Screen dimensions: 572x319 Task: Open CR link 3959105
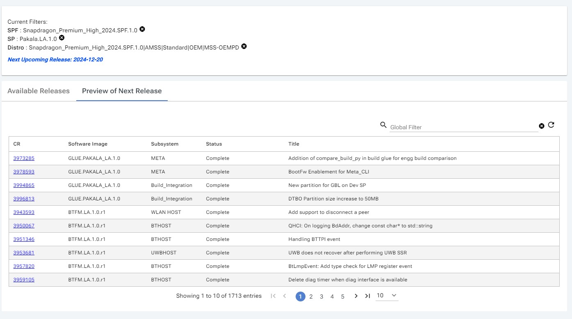click(x=24, y=280)
